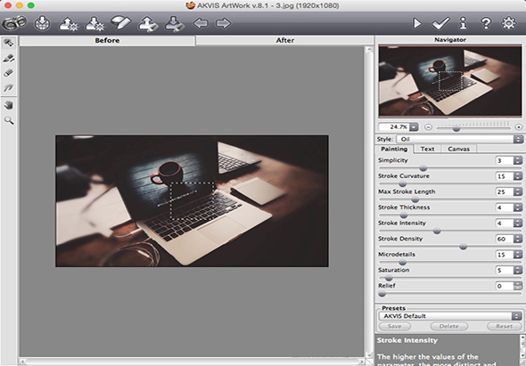Click the Microdetails slider handle
The height and width of the screenshot is (366, 526).
403,262
